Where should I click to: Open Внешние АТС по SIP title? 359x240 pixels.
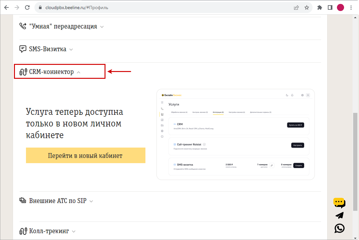click(x=58, y=201)
